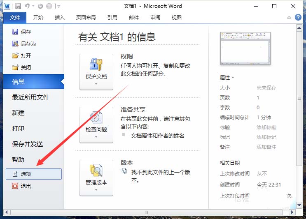Viewport: 306px width, 219px height.
Task: Click the Redo icon in Quick Access Toolbar
Action: point(40,6)
